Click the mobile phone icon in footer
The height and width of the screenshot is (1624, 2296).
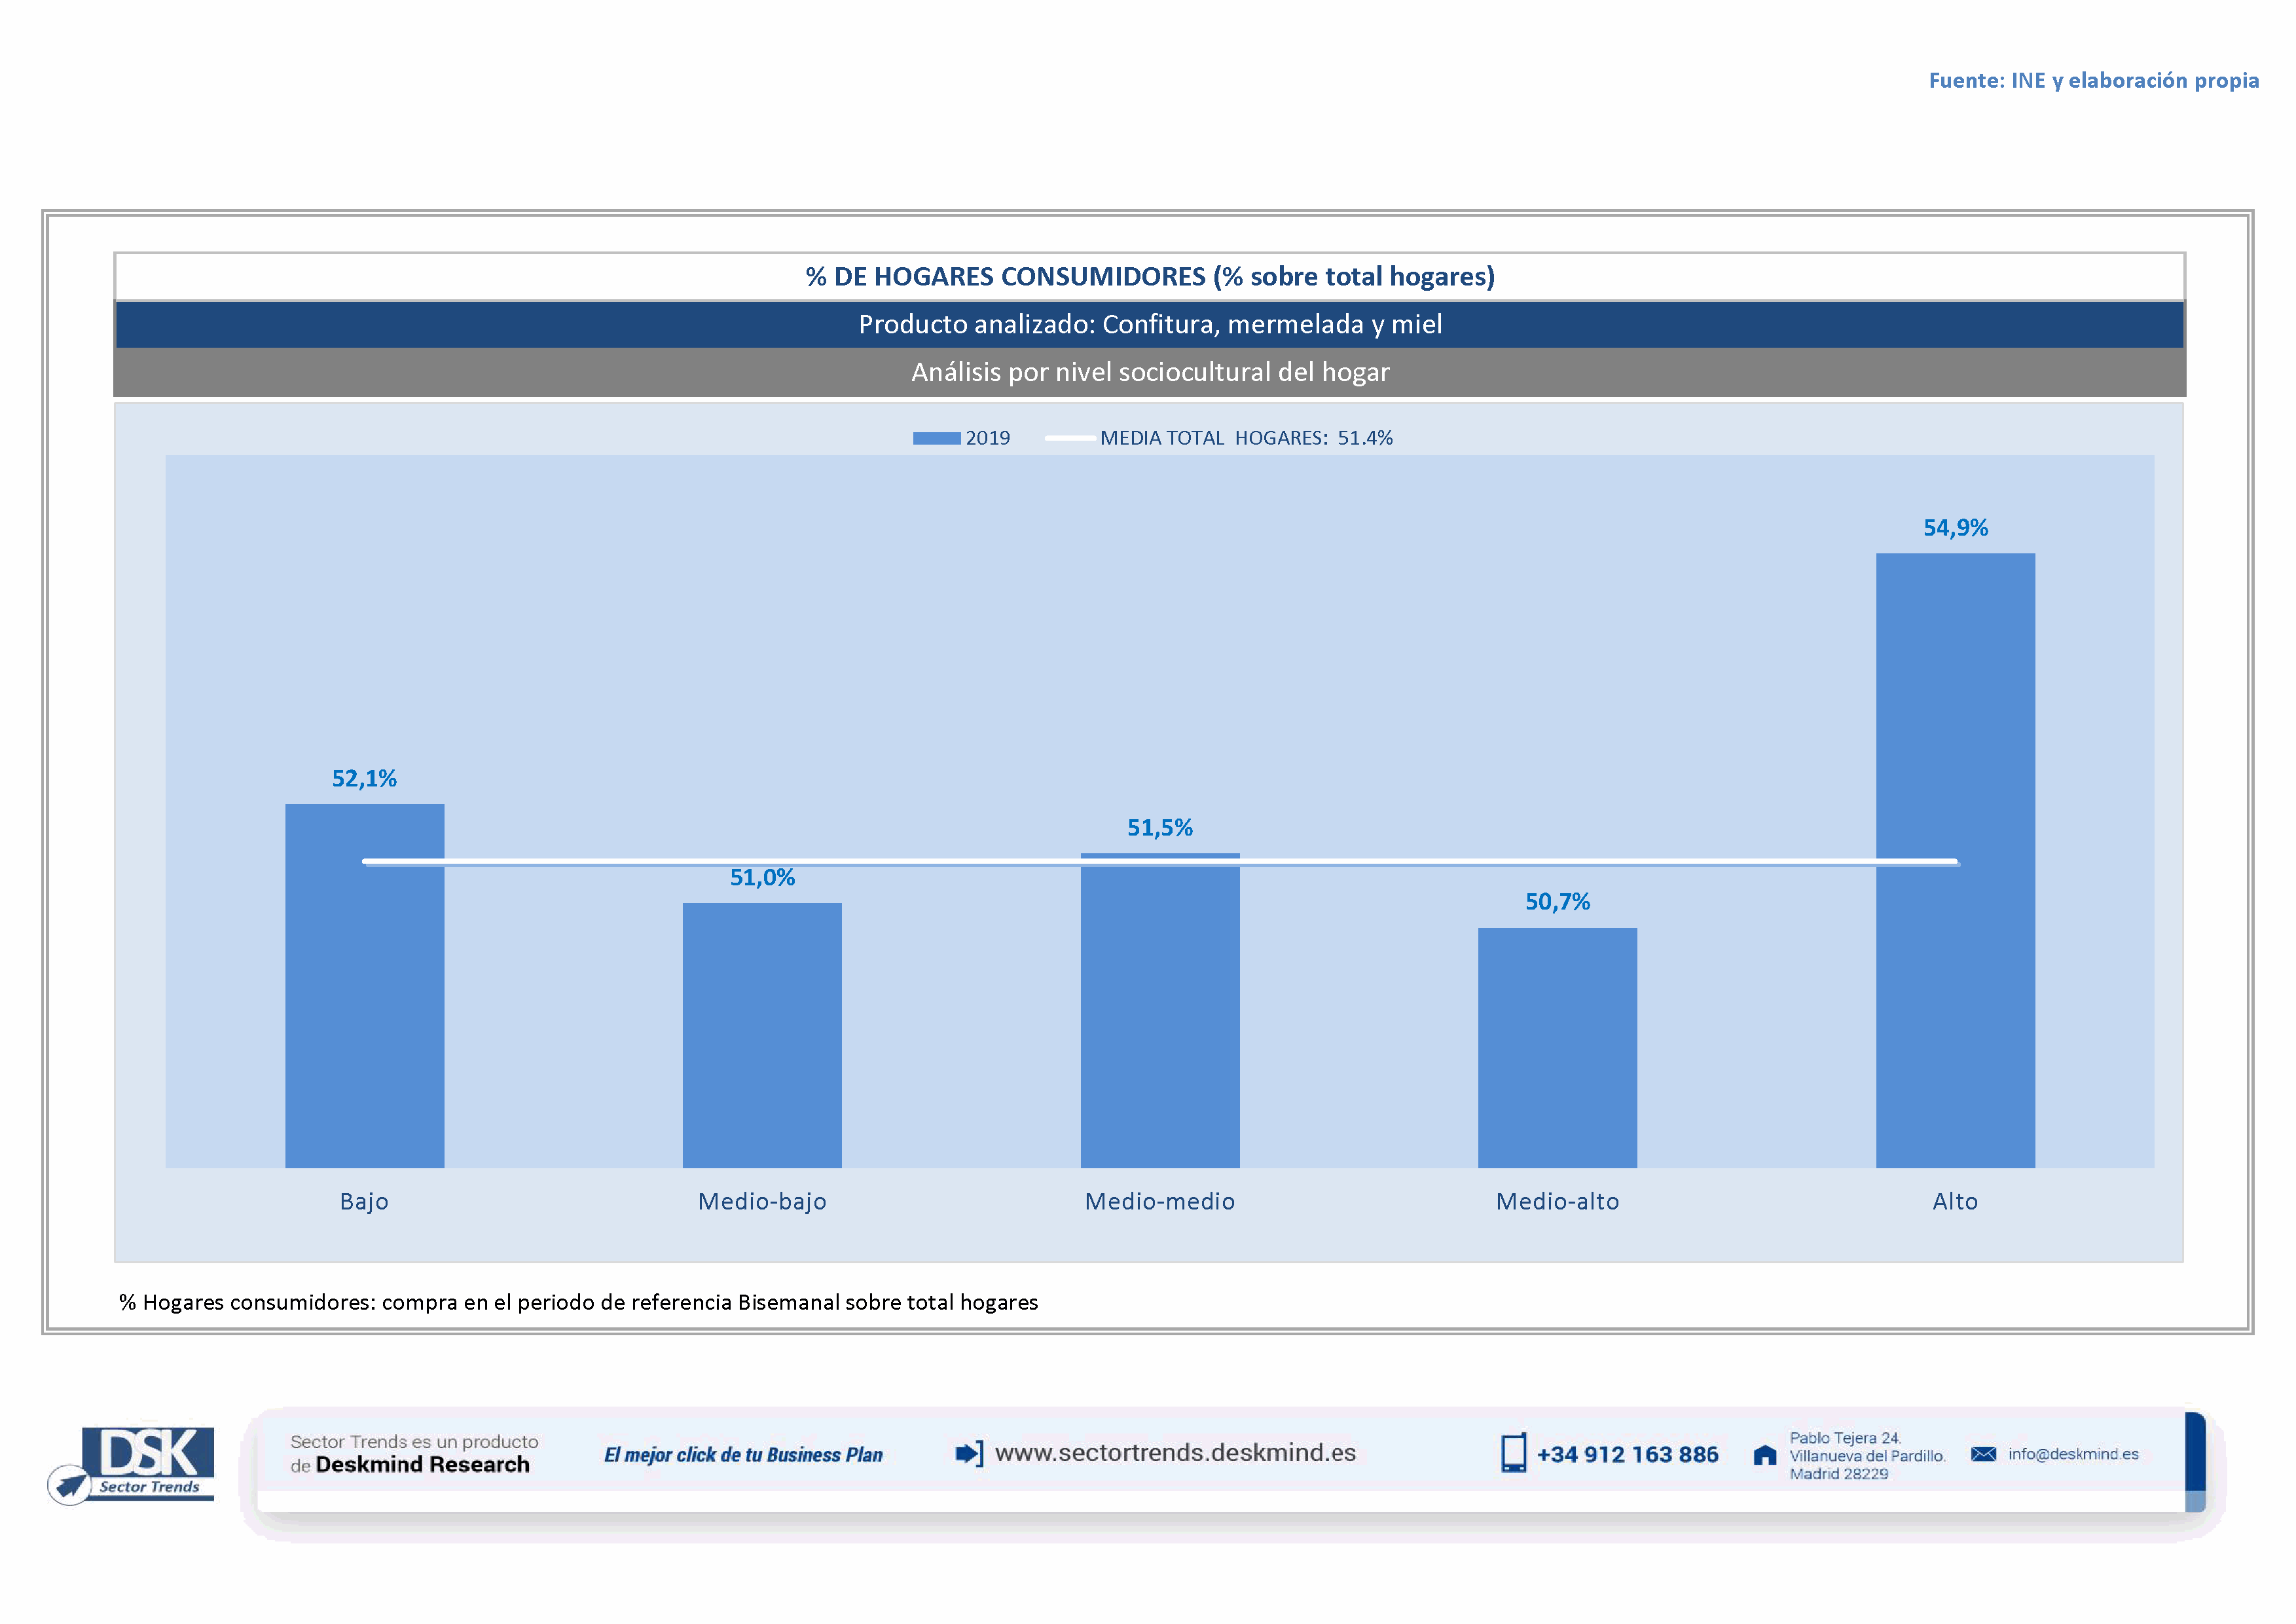(1513, 1453)
